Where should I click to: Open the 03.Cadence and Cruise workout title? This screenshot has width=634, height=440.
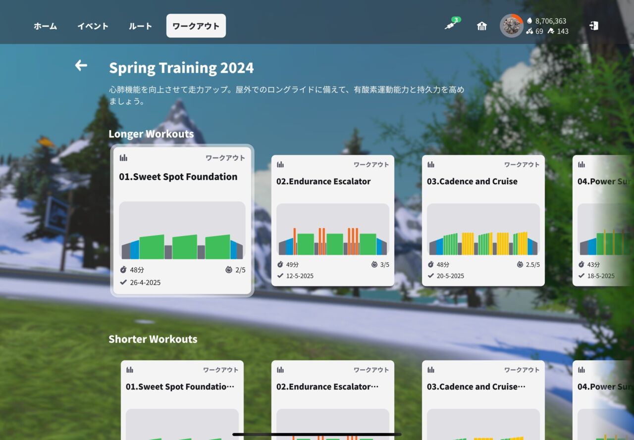pos(472,182)
